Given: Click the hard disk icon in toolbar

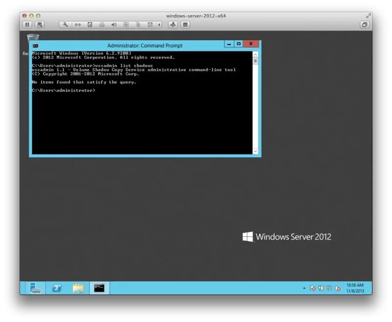Looking at the screenshot, I should (90, 24).
